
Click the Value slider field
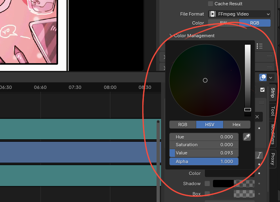204,153
